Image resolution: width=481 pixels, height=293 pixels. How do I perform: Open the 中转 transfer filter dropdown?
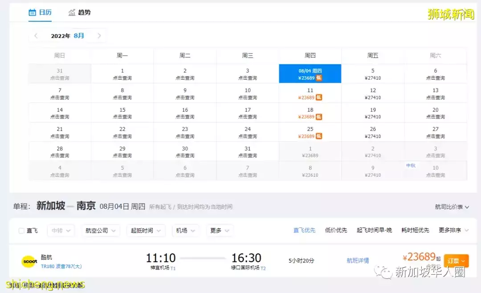pyautogui.click(x=61, y=231)
